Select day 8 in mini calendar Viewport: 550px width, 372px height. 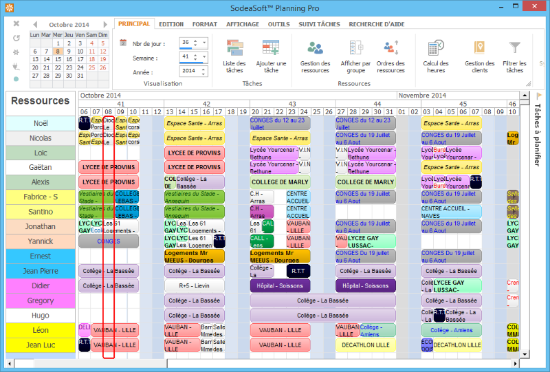58,52
